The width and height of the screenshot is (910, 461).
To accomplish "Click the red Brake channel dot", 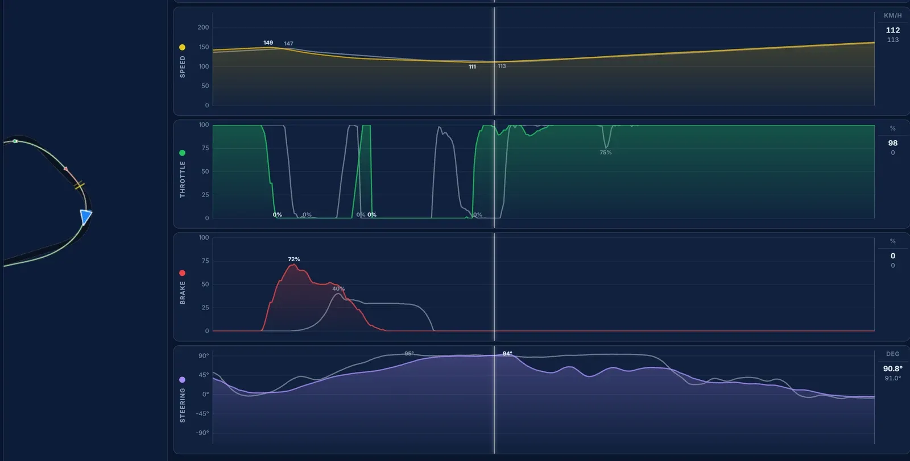I will tap(182, 273).
